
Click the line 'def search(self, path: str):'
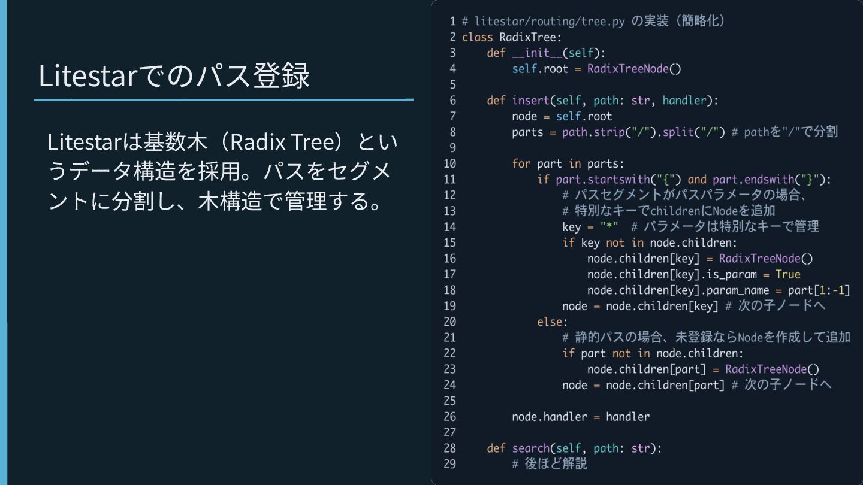point(574,448)
